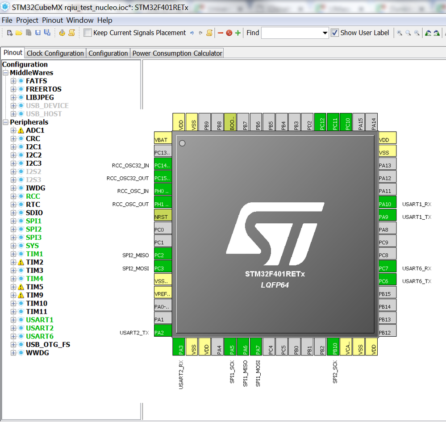Expand the FATFS node

pyautogui.click(x=13, y=81)
